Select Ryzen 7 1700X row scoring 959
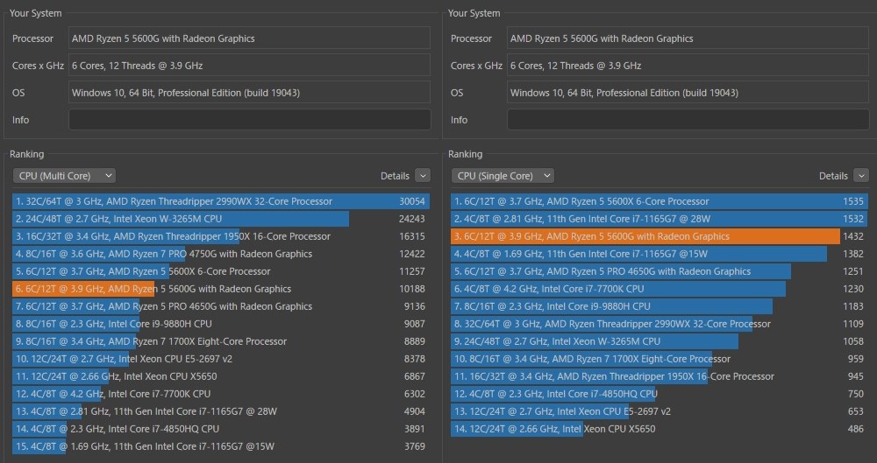 660,359
